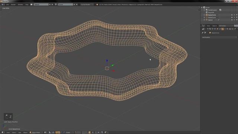Image resolution: width=238 pixels, height=134 pixels.
Task: Toggle Sphere viewport visibility eye
Action: point(232,20)
